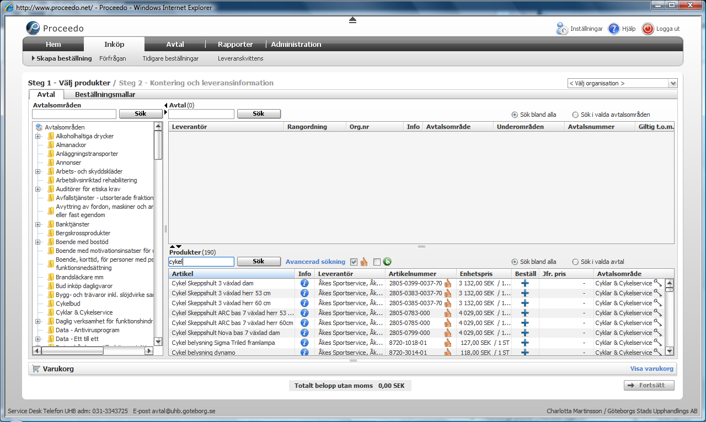This screenshot has width=706, height=422.
Task: Open Leveranskvittens submenu
Action: pos(240,58)
